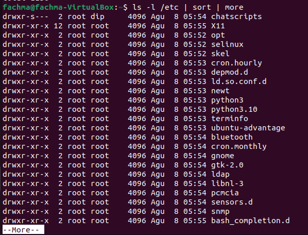
Task: Click the /etc path in command
Action: 169,7
